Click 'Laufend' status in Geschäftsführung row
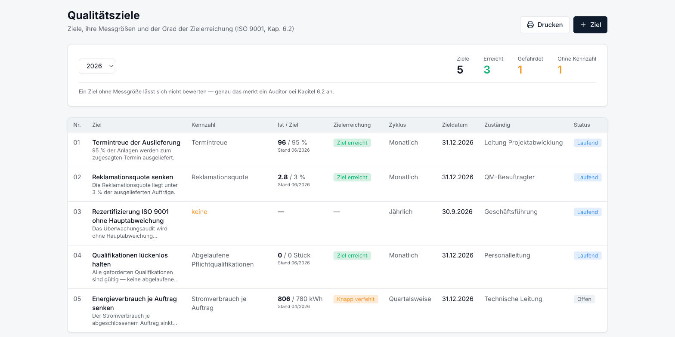The image size is (675, 337). [588, 212]
